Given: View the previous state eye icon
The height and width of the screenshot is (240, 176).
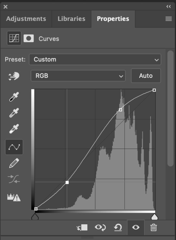Looking at the screenshot, I should pos(100,228).
